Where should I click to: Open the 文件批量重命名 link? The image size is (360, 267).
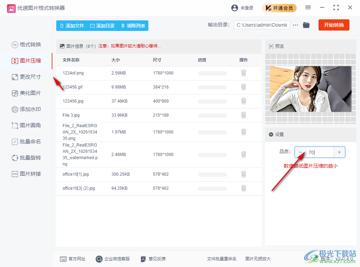point(221,259)
